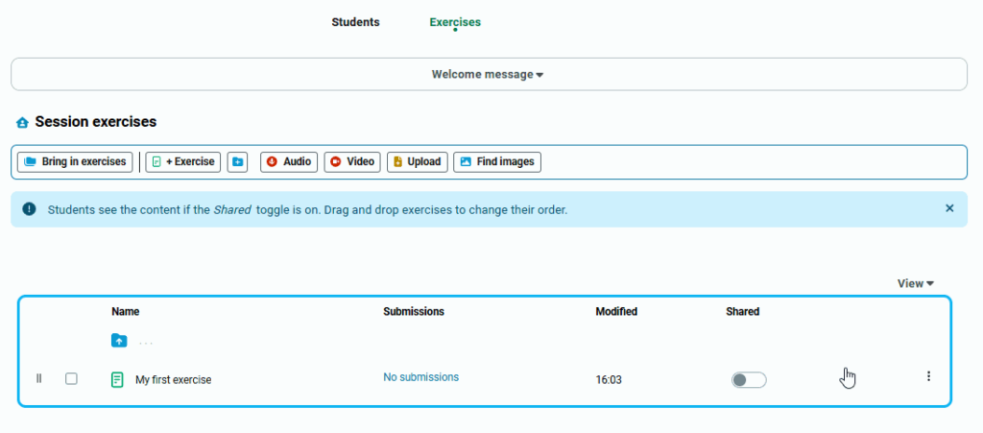
Task: Switch to the Students tab
Action: 355,22
